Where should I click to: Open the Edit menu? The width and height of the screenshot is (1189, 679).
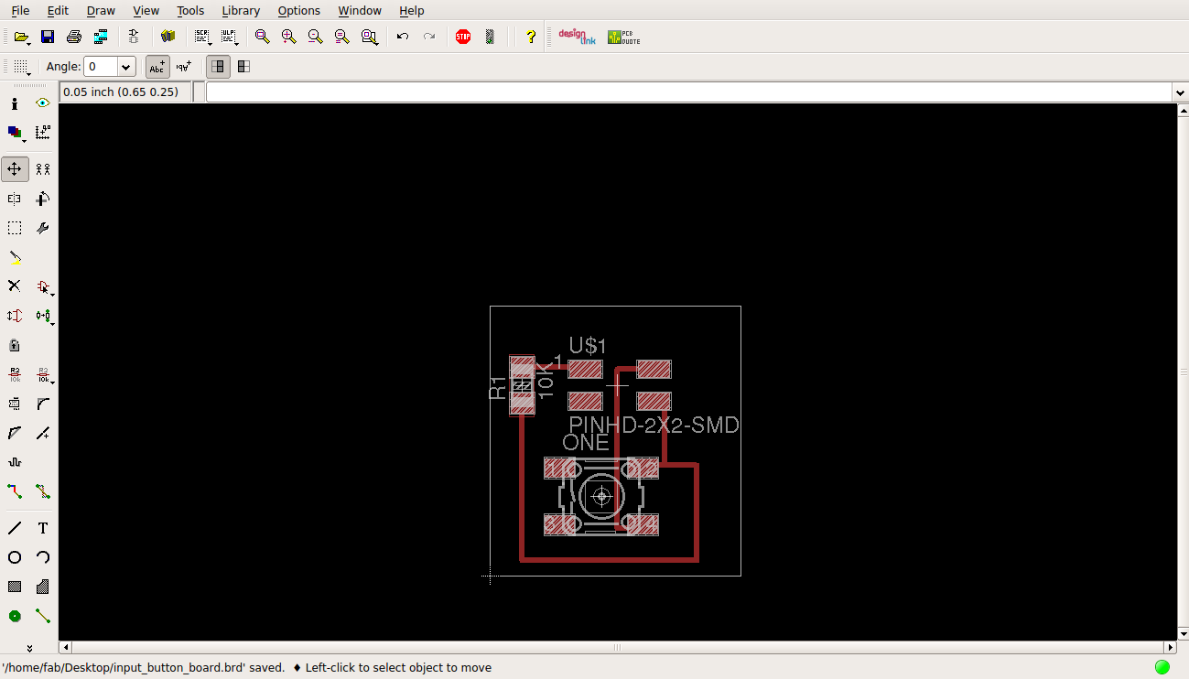pos(58,10)
